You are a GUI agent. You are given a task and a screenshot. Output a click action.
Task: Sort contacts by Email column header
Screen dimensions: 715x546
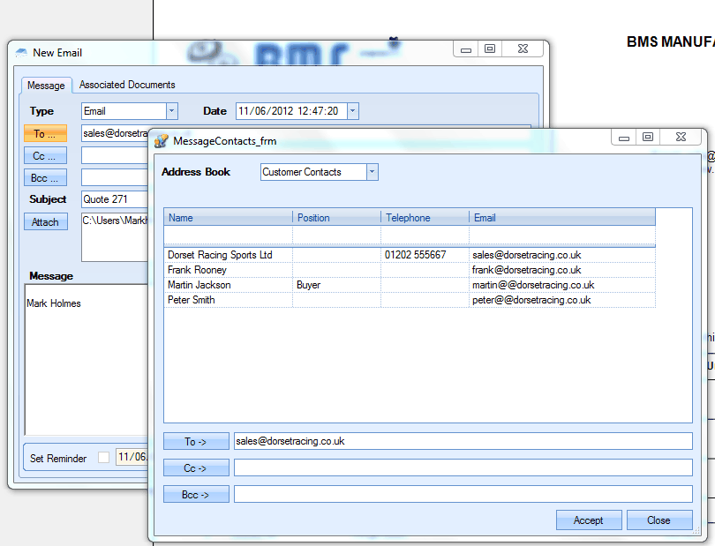point(561,218)
